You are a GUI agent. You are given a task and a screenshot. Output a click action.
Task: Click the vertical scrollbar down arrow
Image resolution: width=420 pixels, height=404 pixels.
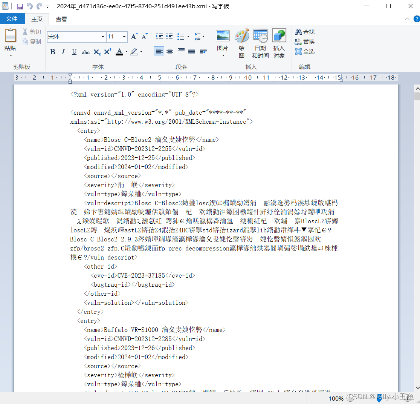pos(417,388)
